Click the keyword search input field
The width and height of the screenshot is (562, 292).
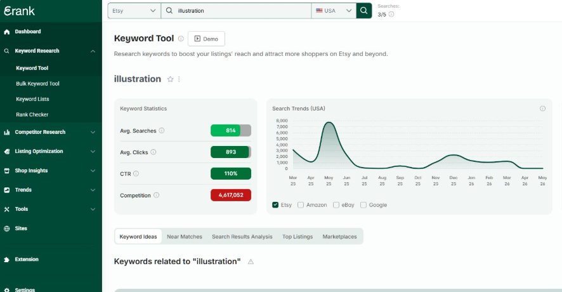click(x=237, y=11)
